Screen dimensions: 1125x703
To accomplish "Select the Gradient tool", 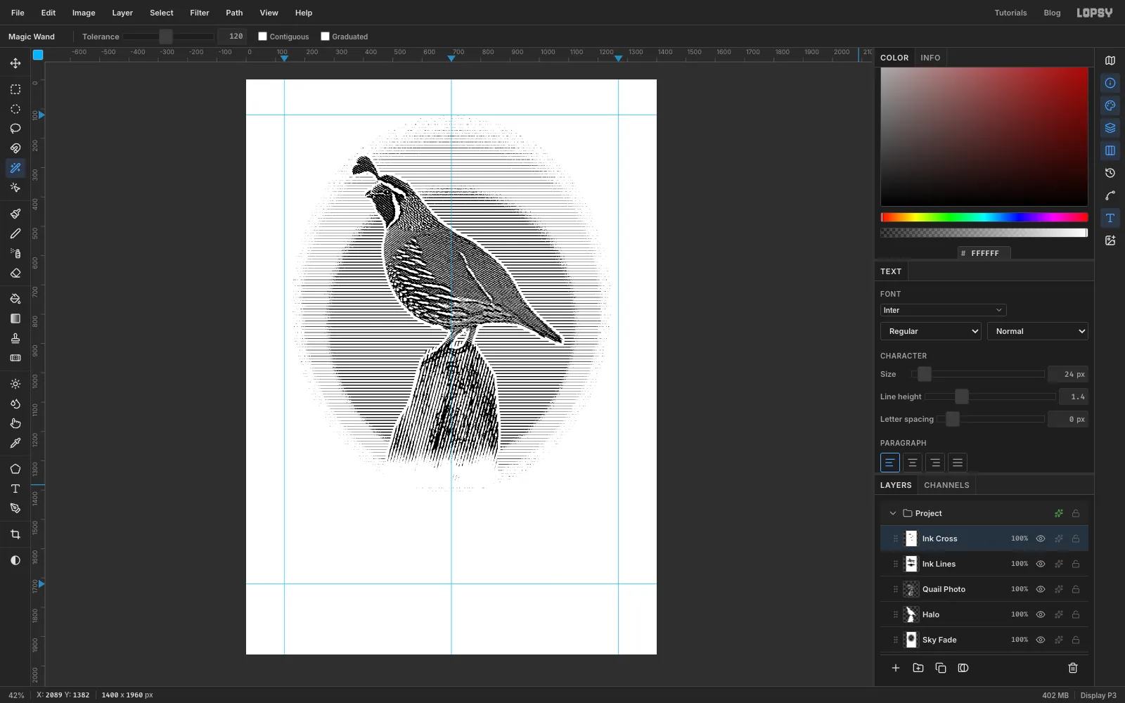I will 15,318.
